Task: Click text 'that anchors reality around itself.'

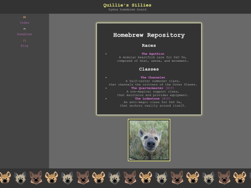Action: [x=153, y=106]
